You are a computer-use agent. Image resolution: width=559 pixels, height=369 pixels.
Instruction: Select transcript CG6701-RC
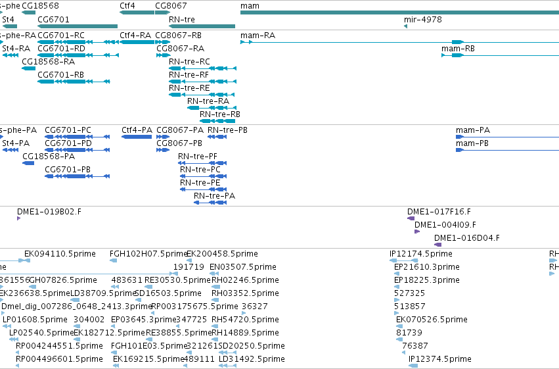click(x=78, y=42)
